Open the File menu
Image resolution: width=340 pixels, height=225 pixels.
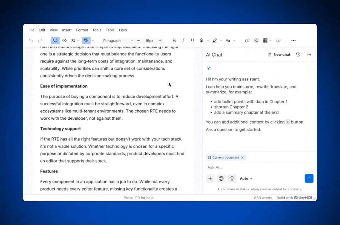[x=32, y=30]
